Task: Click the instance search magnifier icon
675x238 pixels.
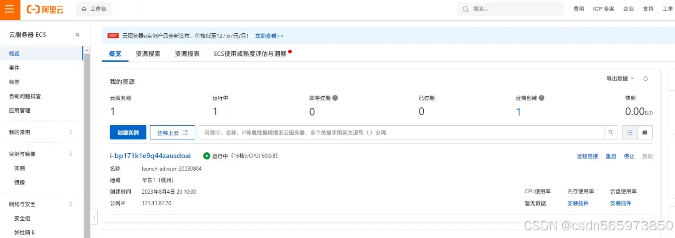Action: point(611,132)
